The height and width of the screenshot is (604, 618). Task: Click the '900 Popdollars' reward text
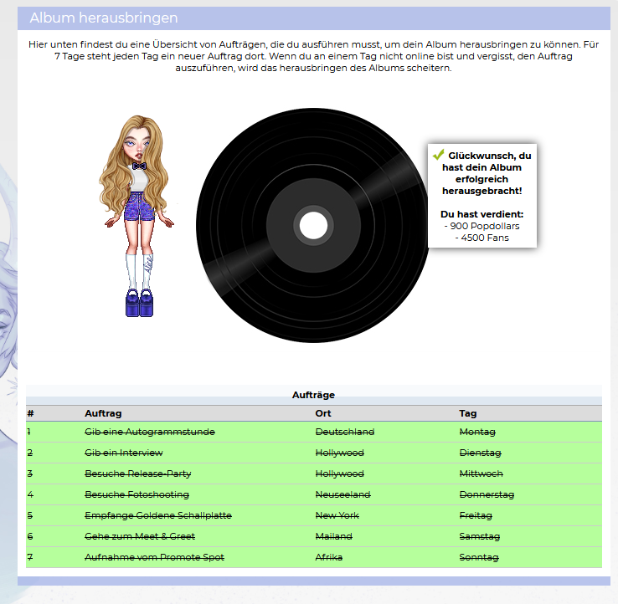pyautogui.click(x=484, y=226)
